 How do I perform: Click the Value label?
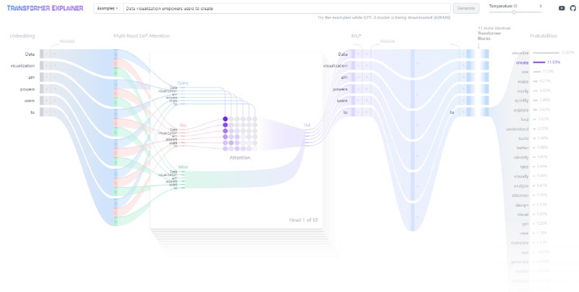point(183,167)
